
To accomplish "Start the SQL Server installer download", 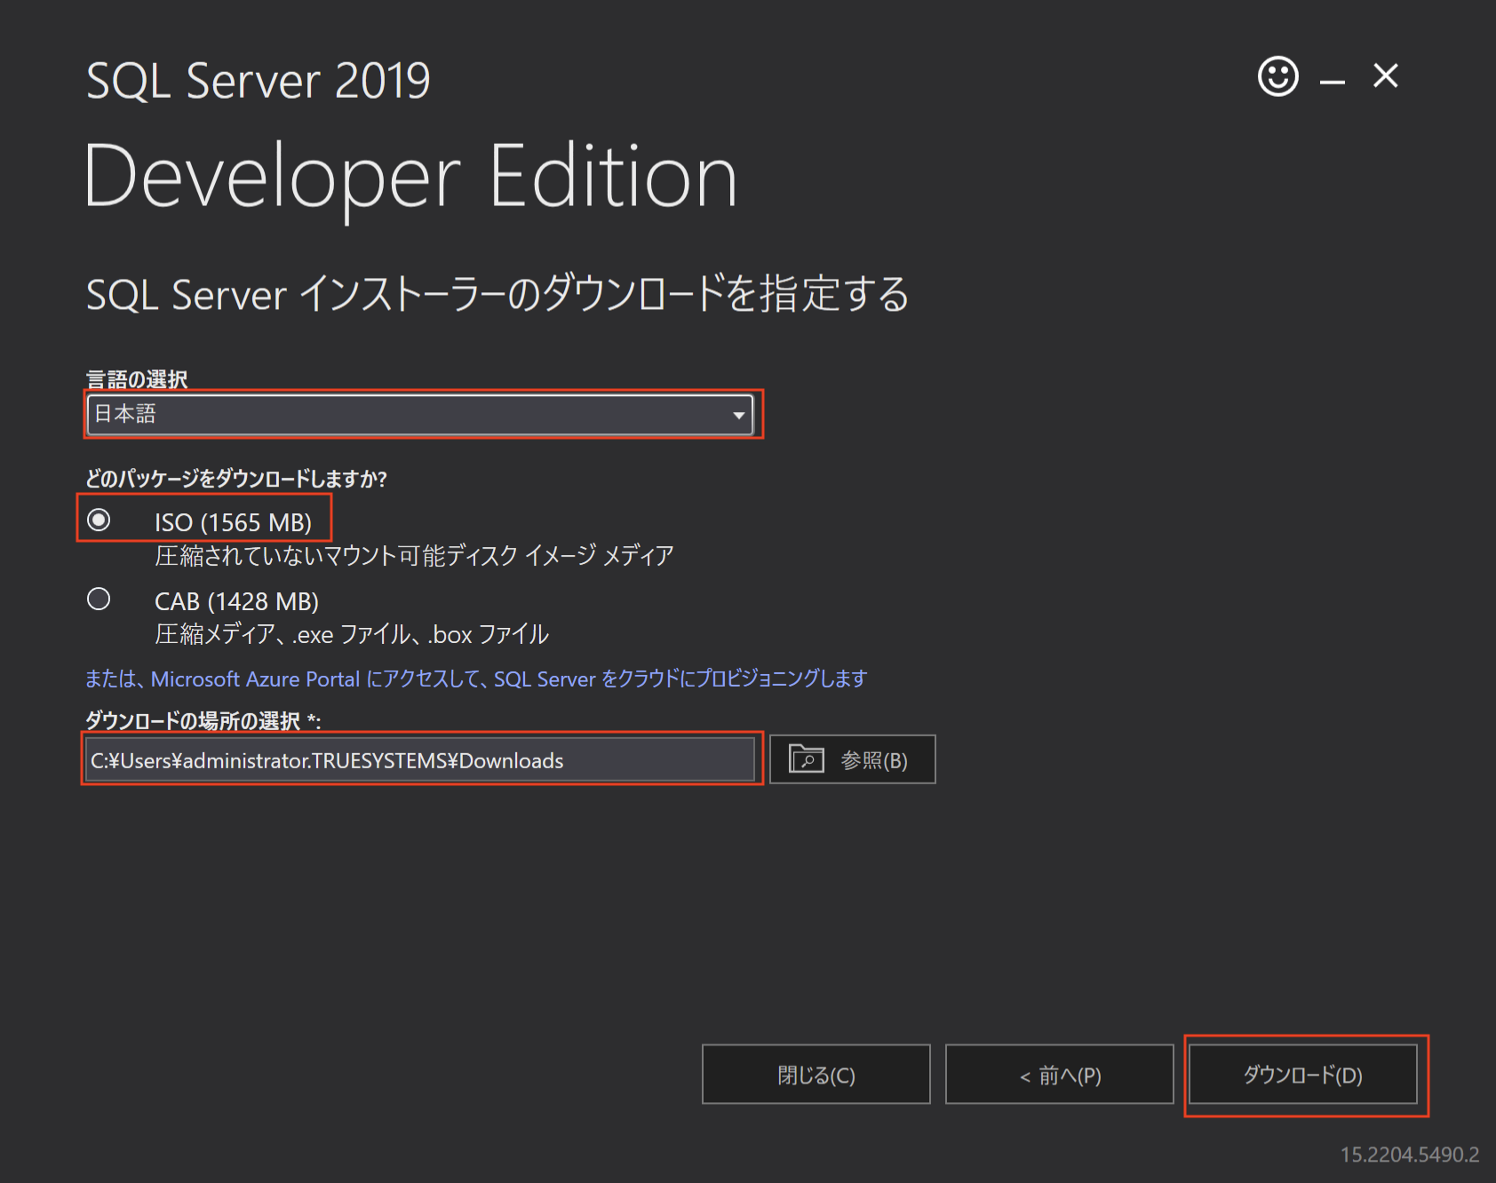I will point(1305,1075).
